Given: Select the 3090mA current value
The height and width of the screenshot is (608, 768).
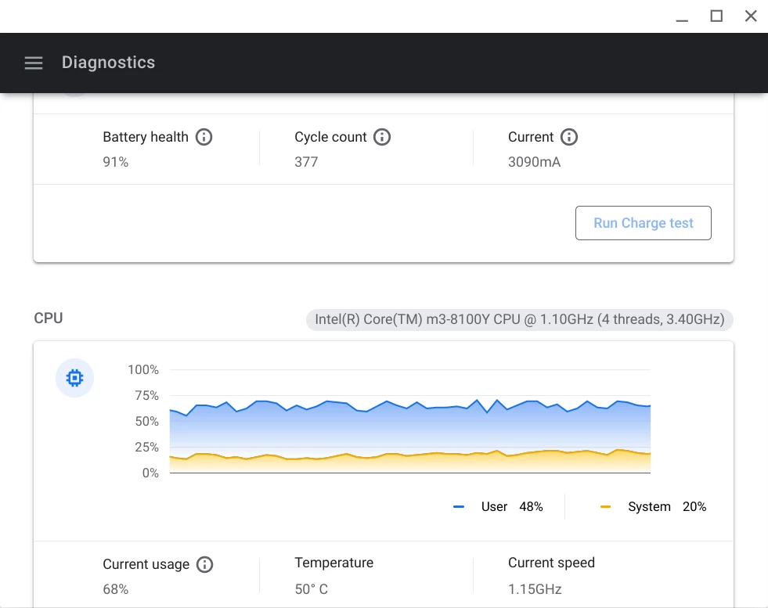Looking at the screenshot, I should point(535,162).
